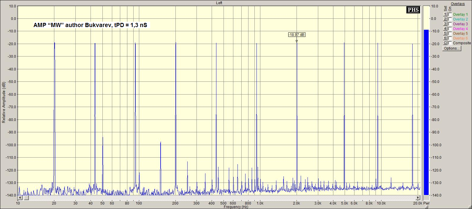The width and height of the screenshot is (472, 209).
Task: Click the Composite label
Action: pyautogui.click(x=462, y=43)
